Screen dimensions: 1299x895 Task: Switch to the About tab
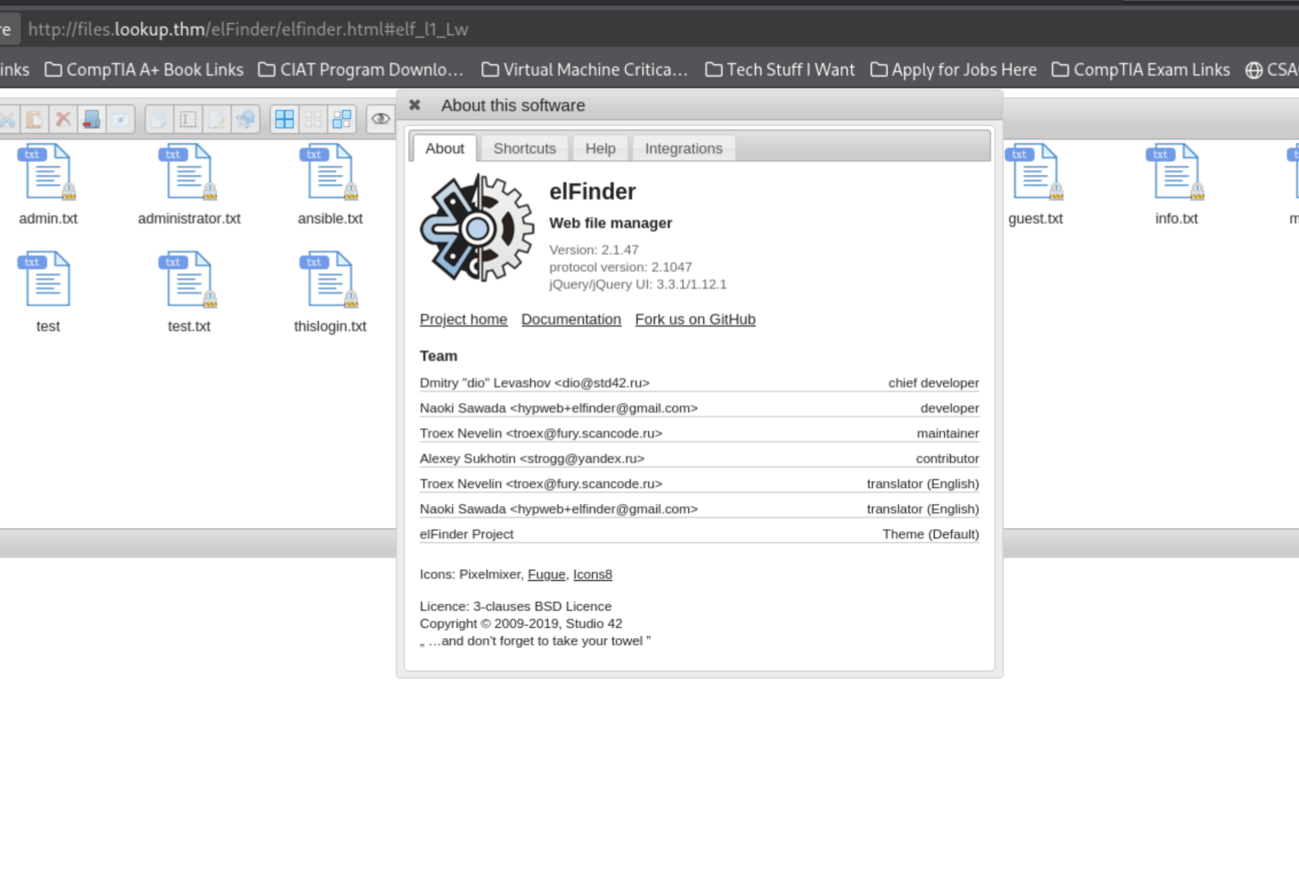tap(444, 148)
